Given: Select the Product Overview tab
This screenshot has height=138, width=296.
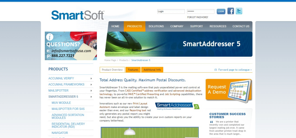Looking at the screenshot, I should [x=112, y=70].
